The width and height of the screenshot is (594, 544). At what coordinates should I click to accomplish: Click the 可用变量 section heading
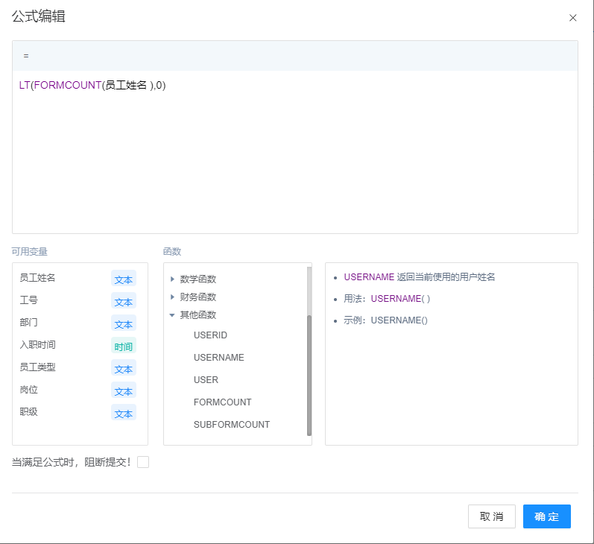click(x=30, y=252)
